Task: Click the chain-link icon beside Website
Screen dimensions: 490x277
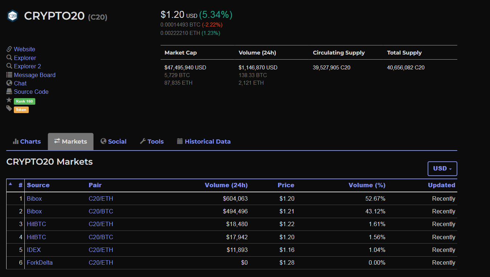Action: 9,49
